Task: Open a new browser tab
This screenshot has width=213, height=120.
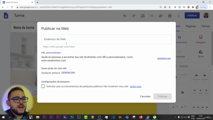Action: 37,2
